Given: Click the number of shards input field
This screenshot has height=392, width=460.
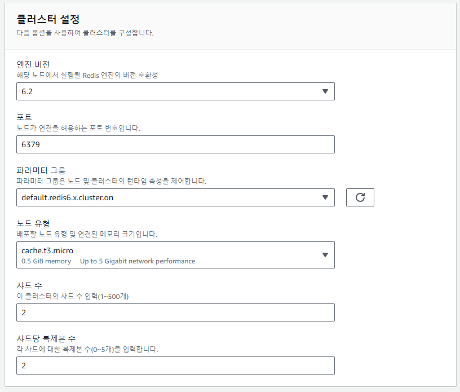Looking at the screenshot, I should pos(175,312).
